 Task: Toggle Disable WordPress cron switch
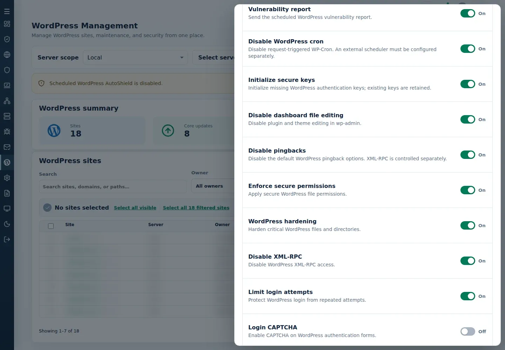point(468,49)
